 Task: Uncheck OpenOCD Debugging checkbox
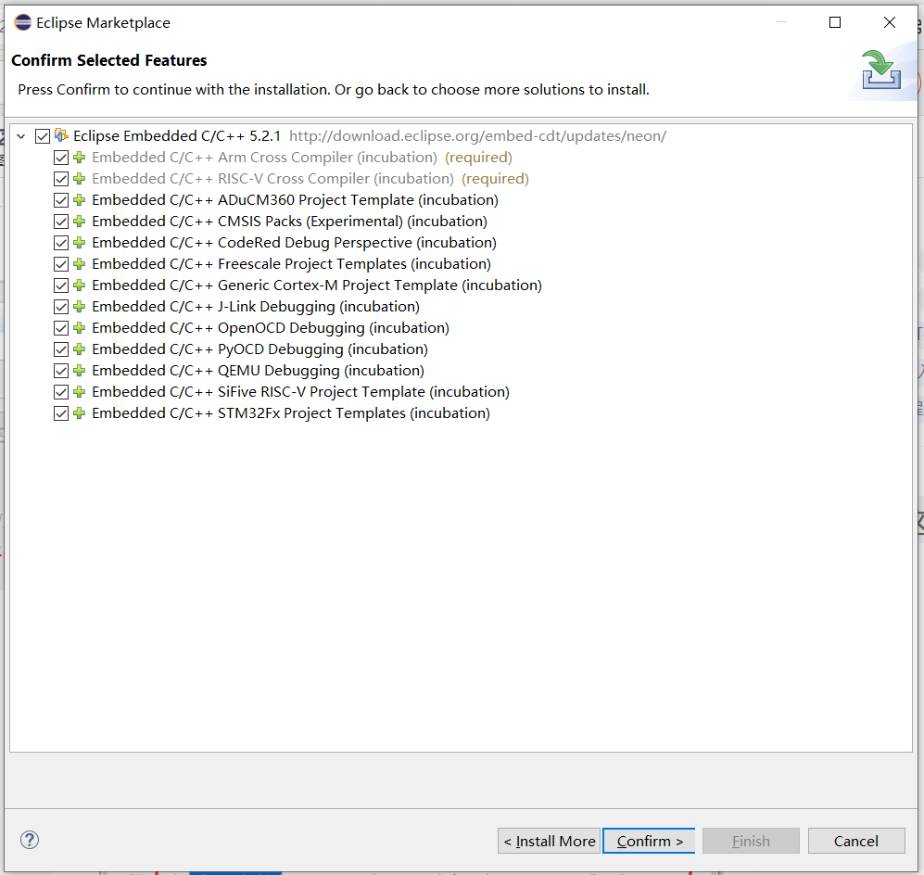click(60, 328)
